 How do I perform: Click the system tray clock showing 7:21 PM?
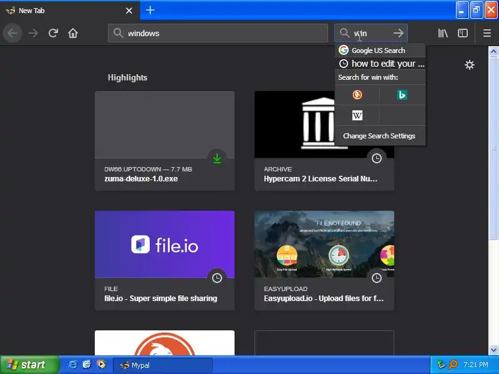pyautogui.click(x=476, y=365)
